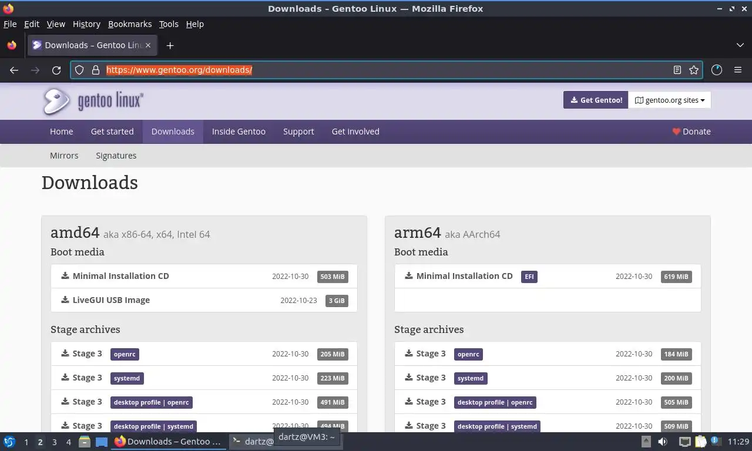The height and width of the screenshot is (451, 752).
Task: Open the clipboard tray icon
Action: coord(700,442)
